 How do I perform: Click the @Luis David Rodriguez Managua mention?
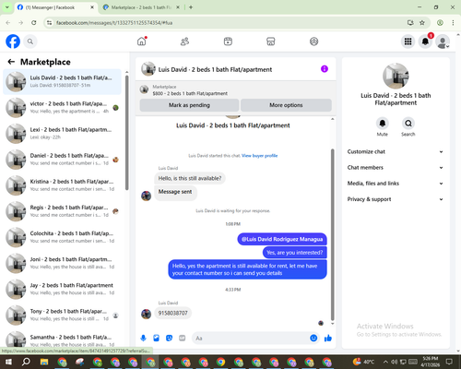pyautogui.click(x=282, y=239)
